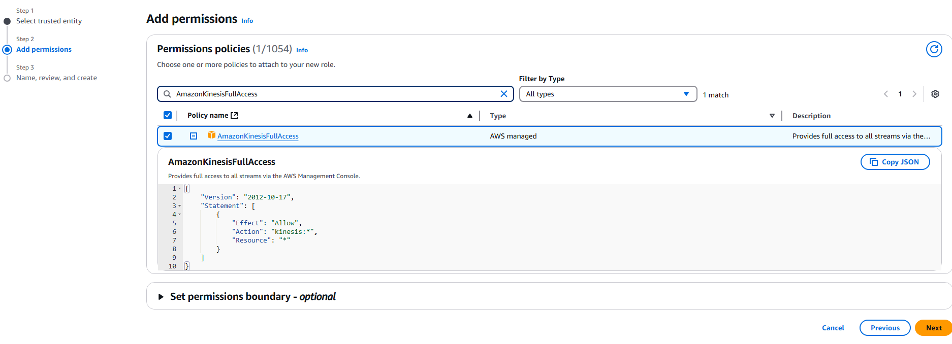Open table preferences gear settings
Screen dimensions: 952x344
(935, 94)
